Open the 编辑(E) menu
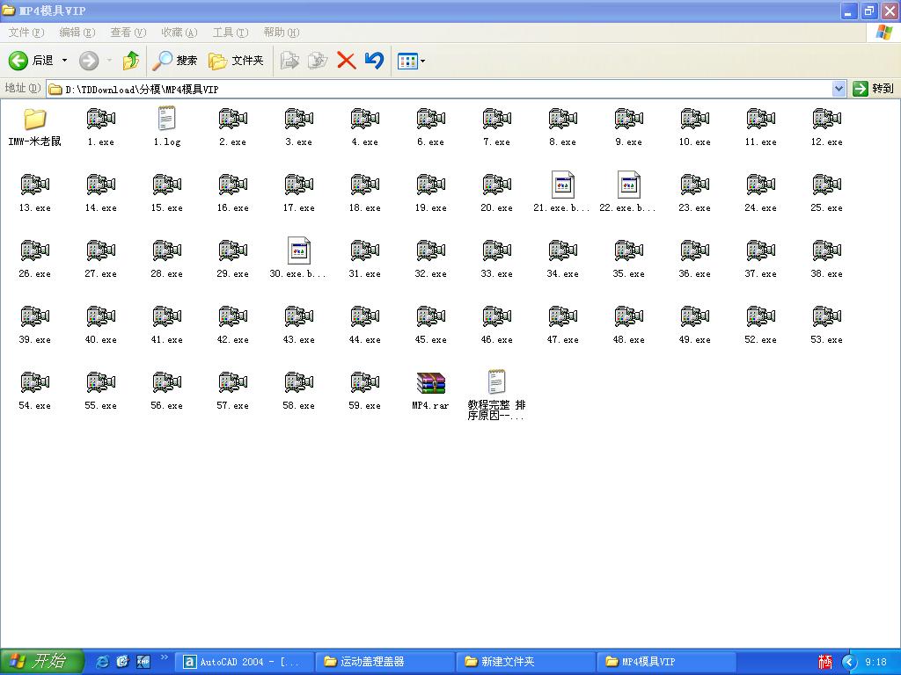 tap(77, 33)
